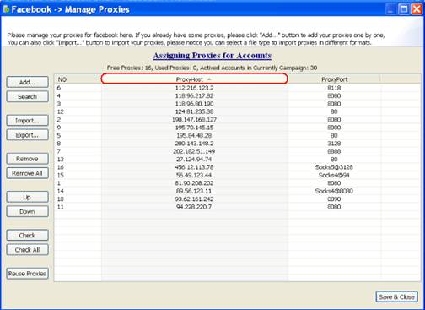Sort by the ProxyPort column header
425x310 pixels.
point(334,79)
